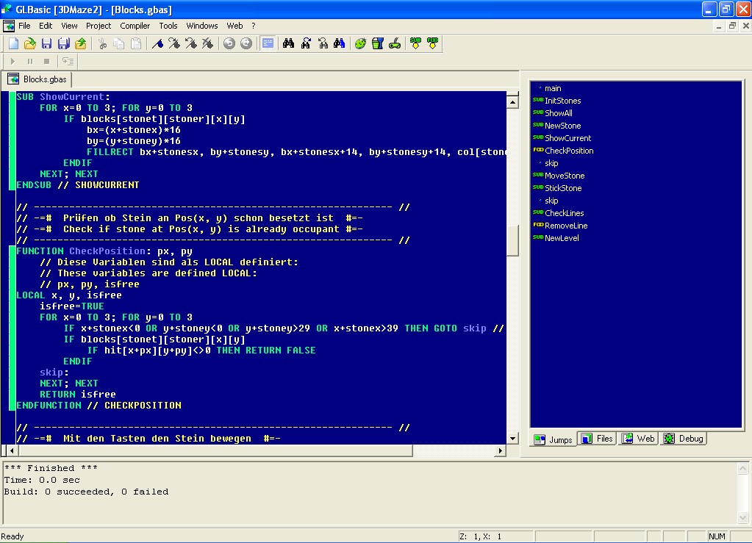Click the New file icon
This screenshot has height=543, width=752.
pyautogui.click(x=13, y=43)
